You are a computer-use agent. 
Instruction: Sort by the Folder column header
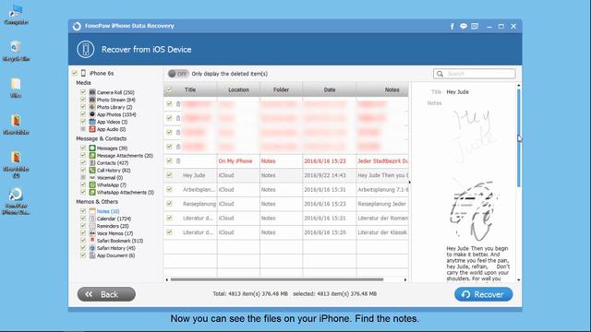click(x=281, y=89)
